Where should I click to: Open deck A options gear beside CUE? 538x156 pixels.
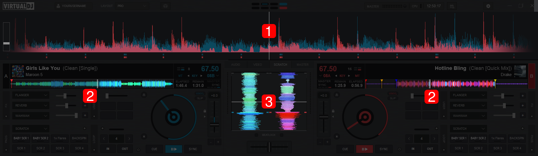(x=138, y=150)
